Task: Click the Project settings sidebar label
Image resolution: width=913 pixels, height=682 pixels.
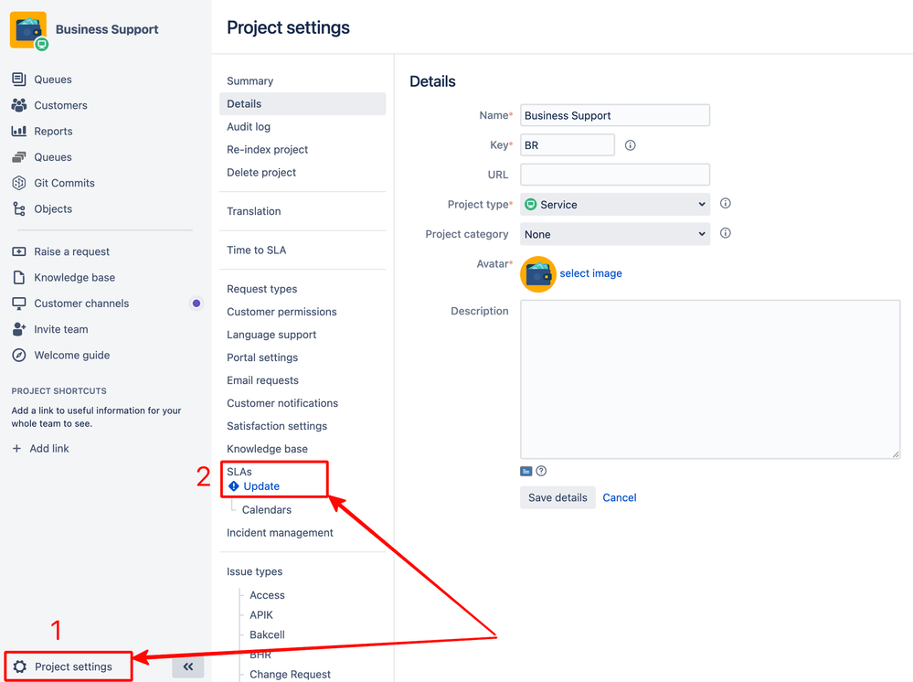Action: tap(73, 666)
